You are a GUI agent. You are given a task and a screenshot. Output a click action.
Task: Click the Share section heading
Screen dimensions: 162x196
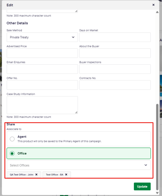[10, 124]
